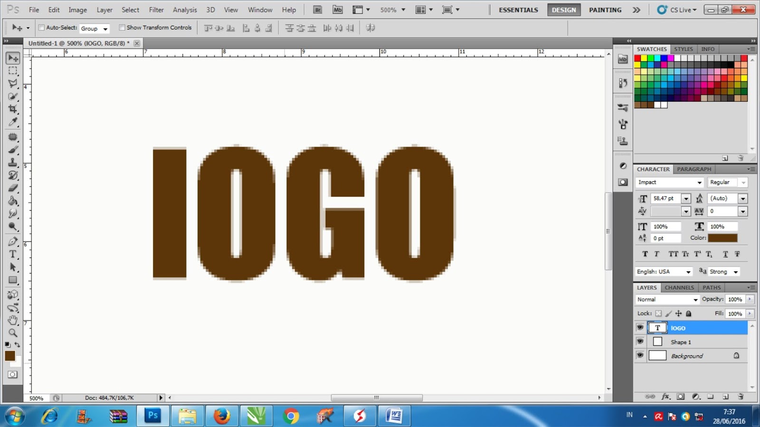Open the Create new layer icon in Layers panel
This screenshot has height=427, width=760.
click(x=725, y=396)
